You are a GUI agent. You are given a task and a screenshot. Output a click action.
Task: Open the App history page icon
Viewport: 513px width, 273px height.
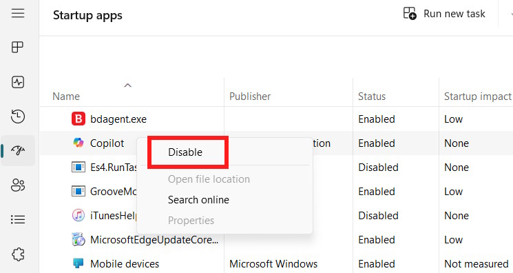point(18,117)
